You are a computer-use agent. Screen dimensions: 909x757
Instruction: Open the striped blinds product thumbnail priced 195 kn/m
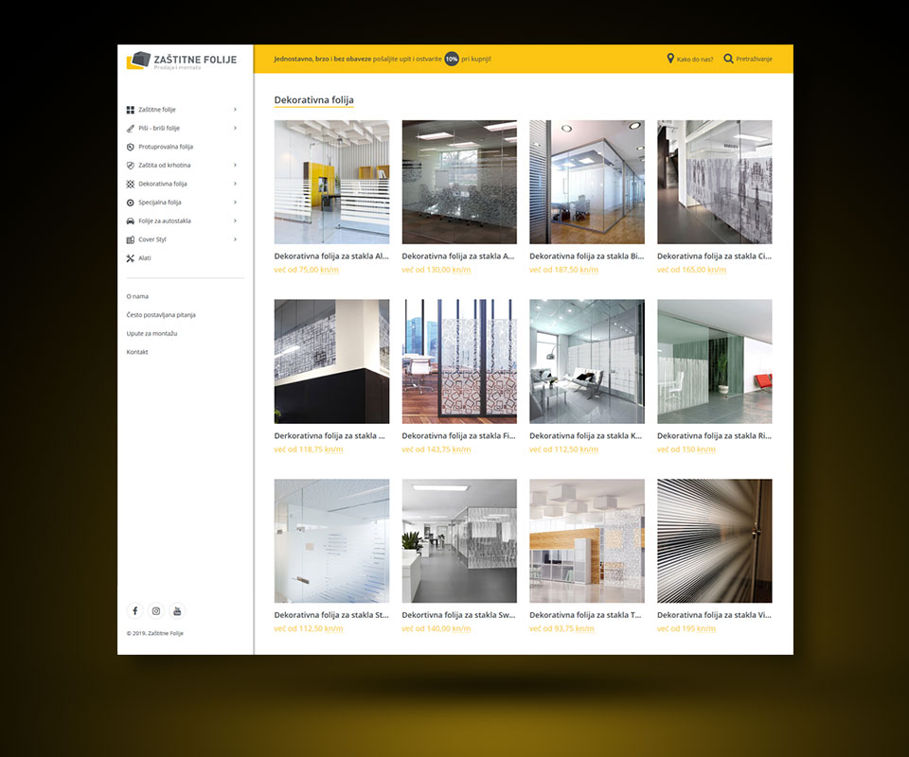point(714,540)
